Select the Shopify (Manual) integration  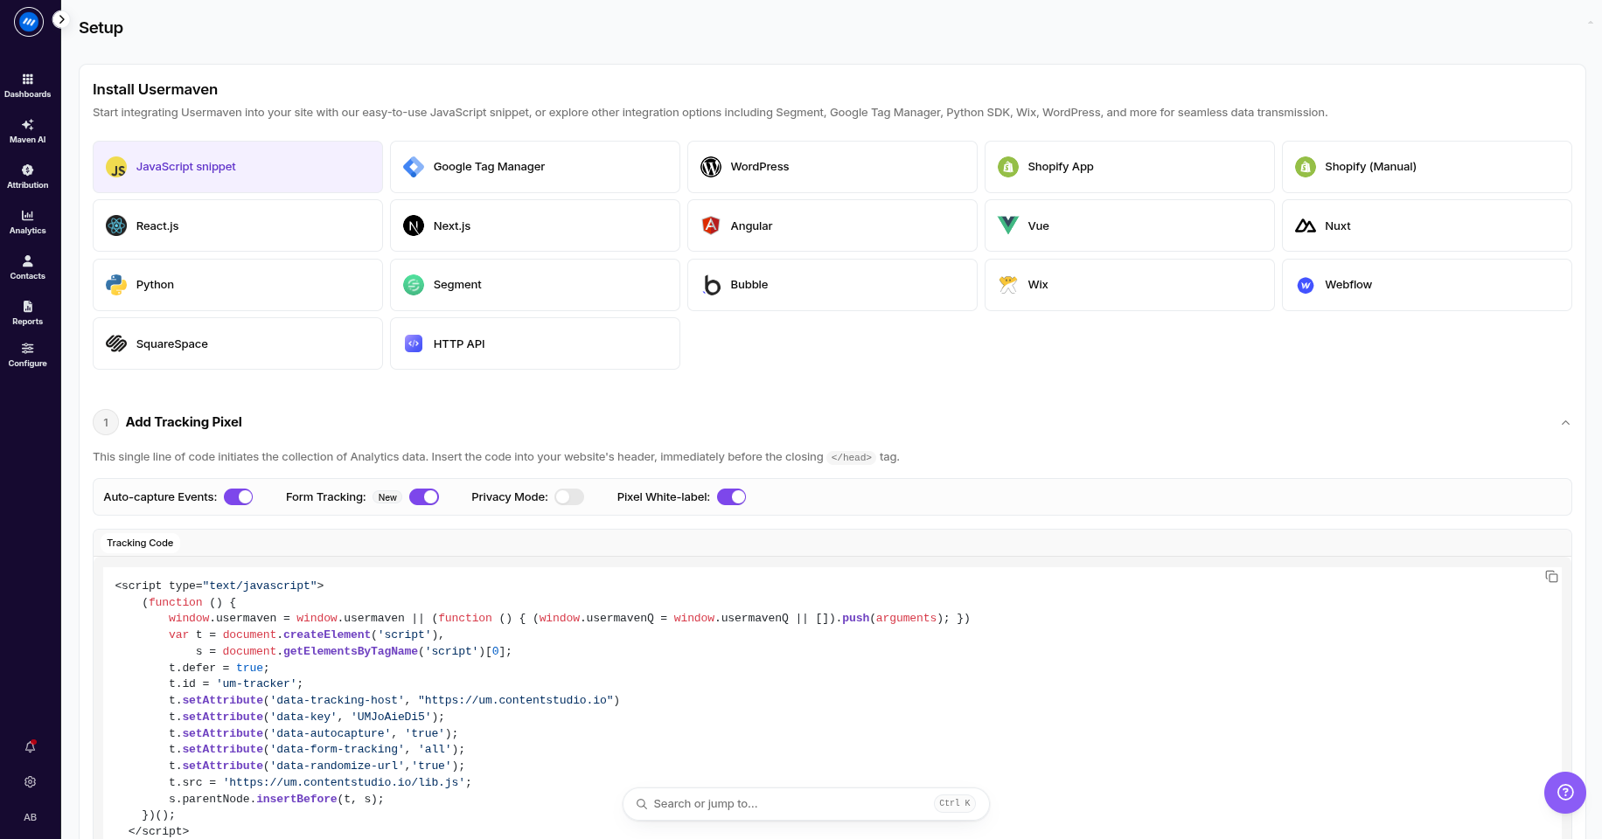(1427, 167)
